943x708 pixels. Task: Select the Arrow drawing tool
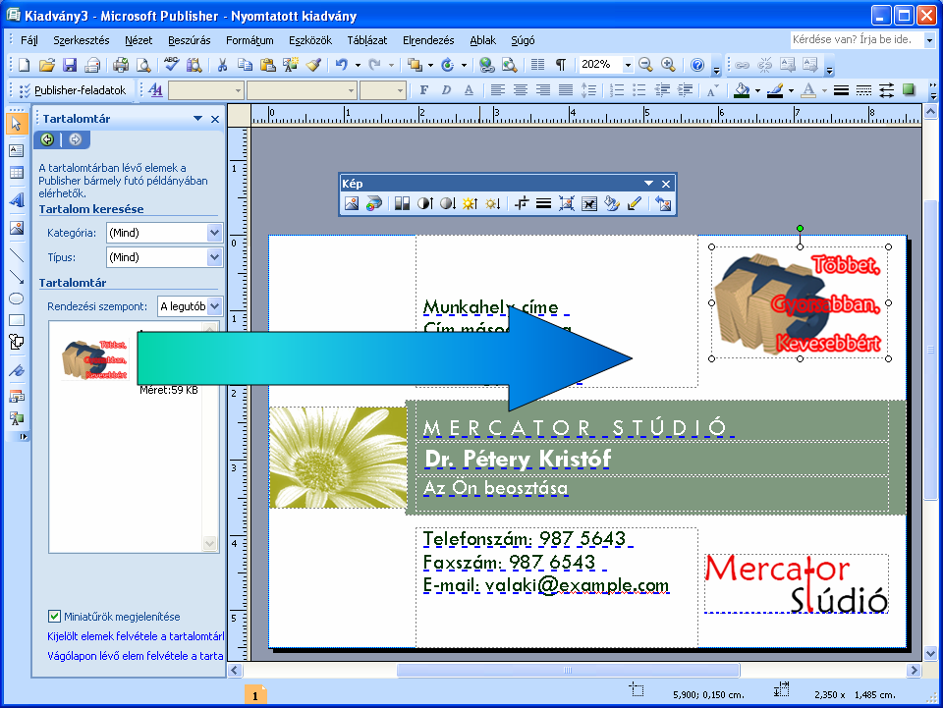17,277
